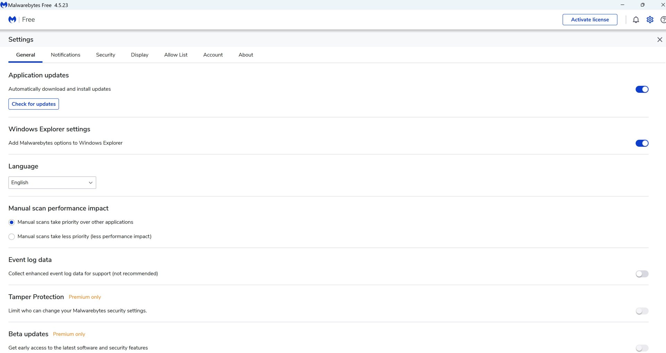
Task: Click the Tamper Protection heading
Action: point(36,297)
